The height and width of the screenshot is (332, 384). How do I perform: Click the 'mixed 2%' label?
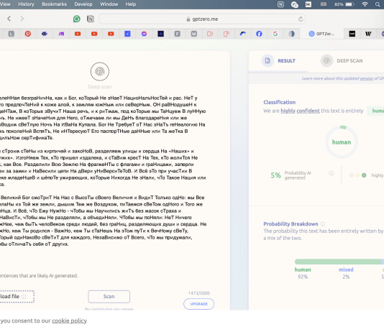pyautogui.click(x=346, y=273)
